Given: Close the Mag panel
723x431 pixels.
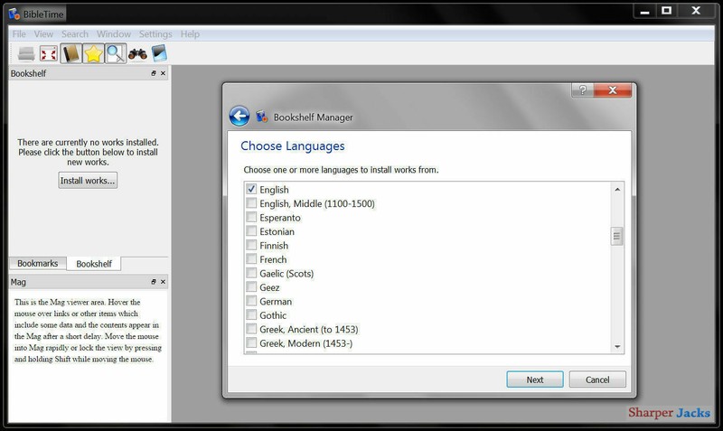Looking at the screenshot, I should (163, 282).
